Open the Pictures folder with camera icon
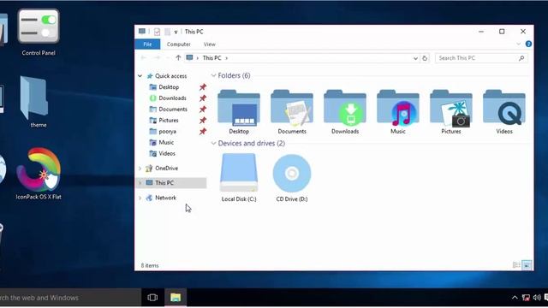Viewport: 548px width, 308px height. click(x=451, y=112)
